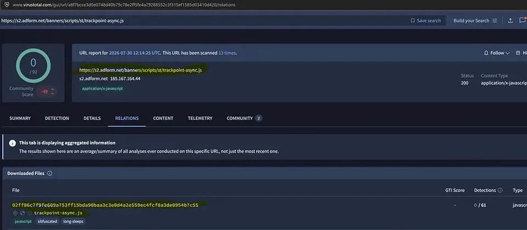Image resolution: width=527 pixels, height=230 pixels.
Task: Click the browser site security shield icon
Action: [x=7, y=5]
